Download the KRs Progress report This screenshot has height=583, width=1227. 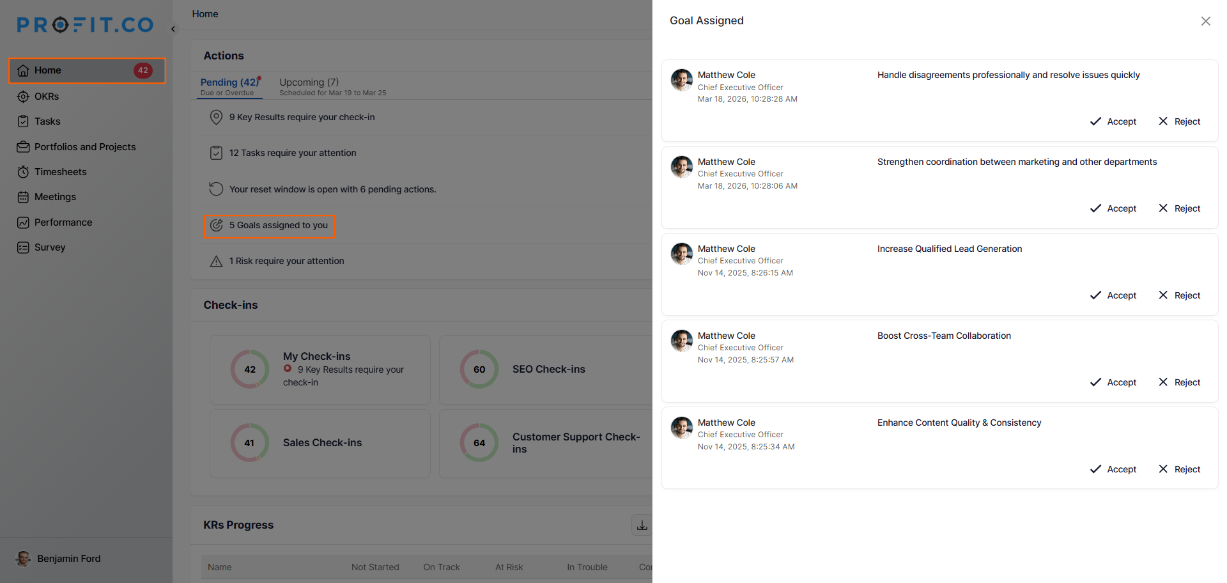coord(642,525)
